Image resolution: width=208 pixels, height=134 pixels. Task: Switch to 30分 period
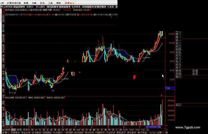[x=131, y=130]
